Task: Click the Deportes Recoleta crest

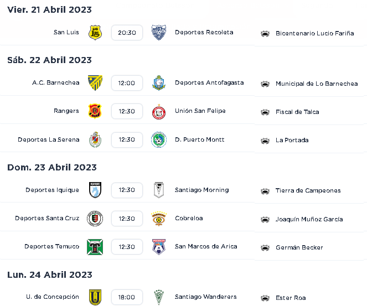Action: pos(159,33)
